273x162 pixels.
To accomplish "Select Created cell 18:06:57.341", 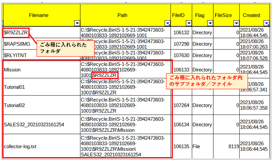I will [x=255, y=87].
